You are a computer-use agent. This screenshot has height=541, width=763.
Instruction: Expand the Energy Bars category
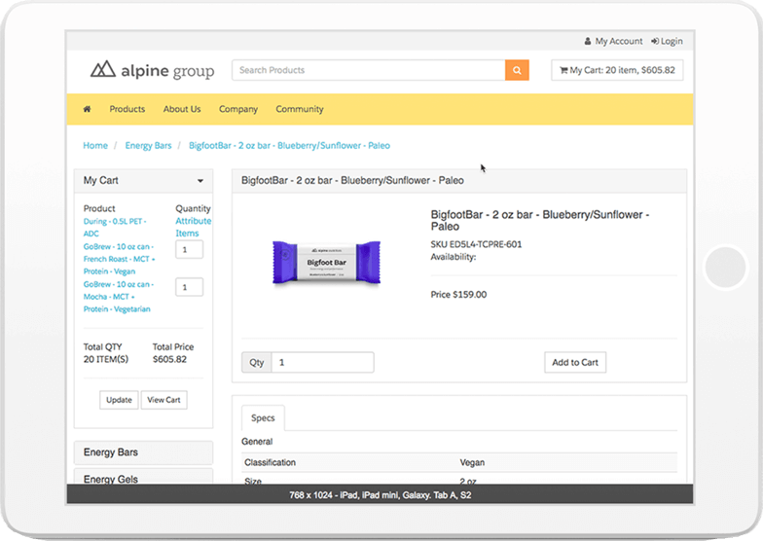click(143, 452)
